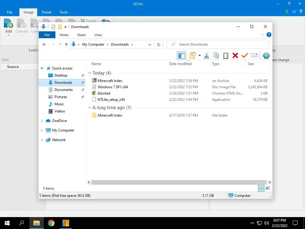This screenshot has height=229, width=305.
Task: Click the red X Delete icon
Action: 235,55
